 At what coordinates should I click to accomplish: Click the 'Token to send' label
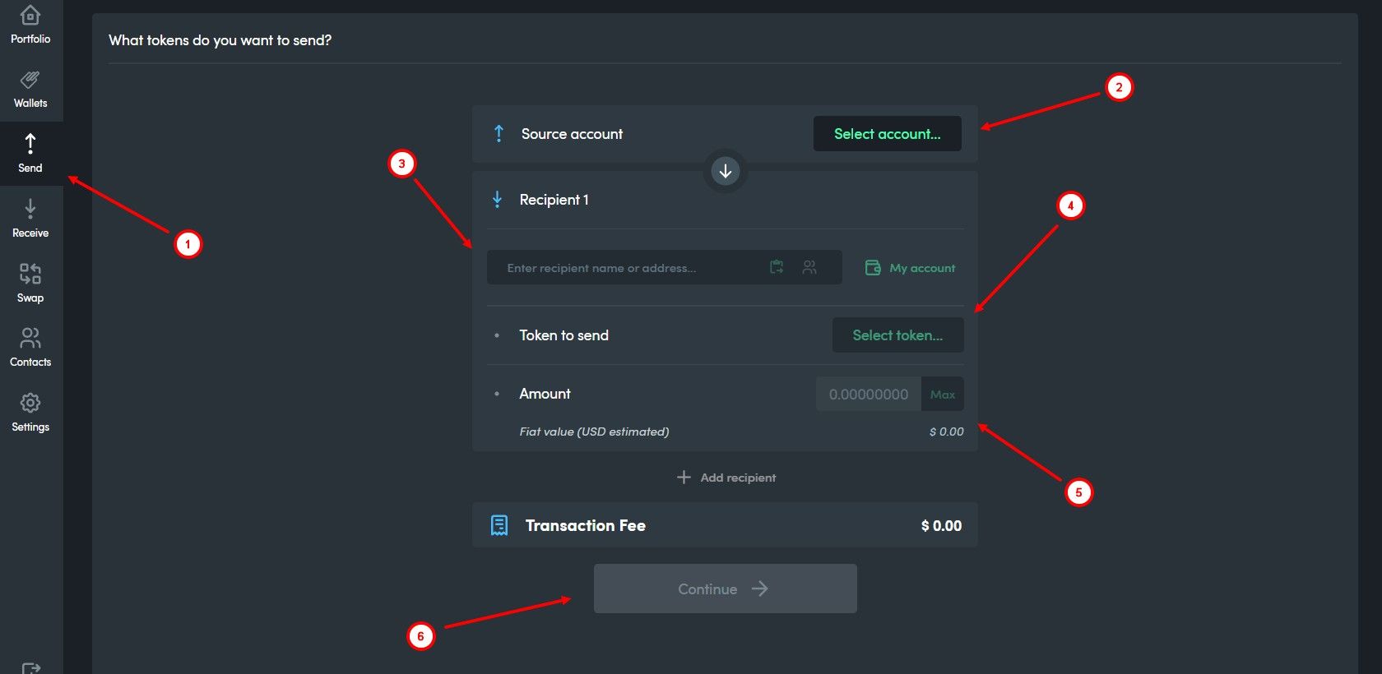tap(563, 335)
